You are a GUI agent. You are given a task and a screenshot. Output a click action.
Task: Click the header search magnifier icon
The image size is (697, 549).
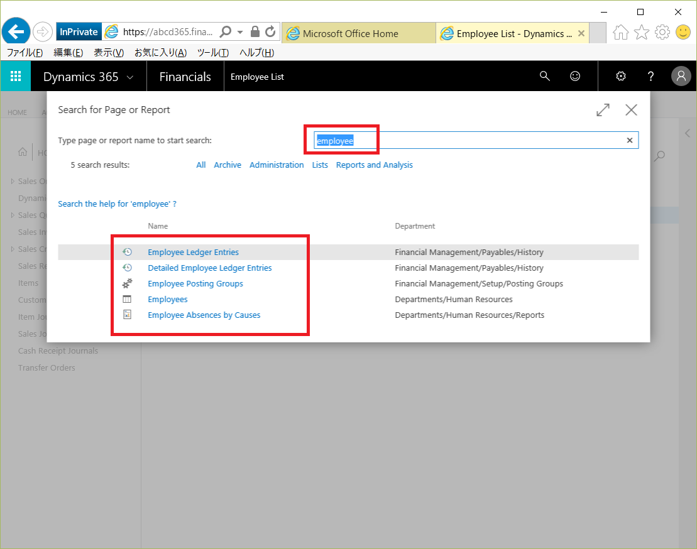pos(544,76)
